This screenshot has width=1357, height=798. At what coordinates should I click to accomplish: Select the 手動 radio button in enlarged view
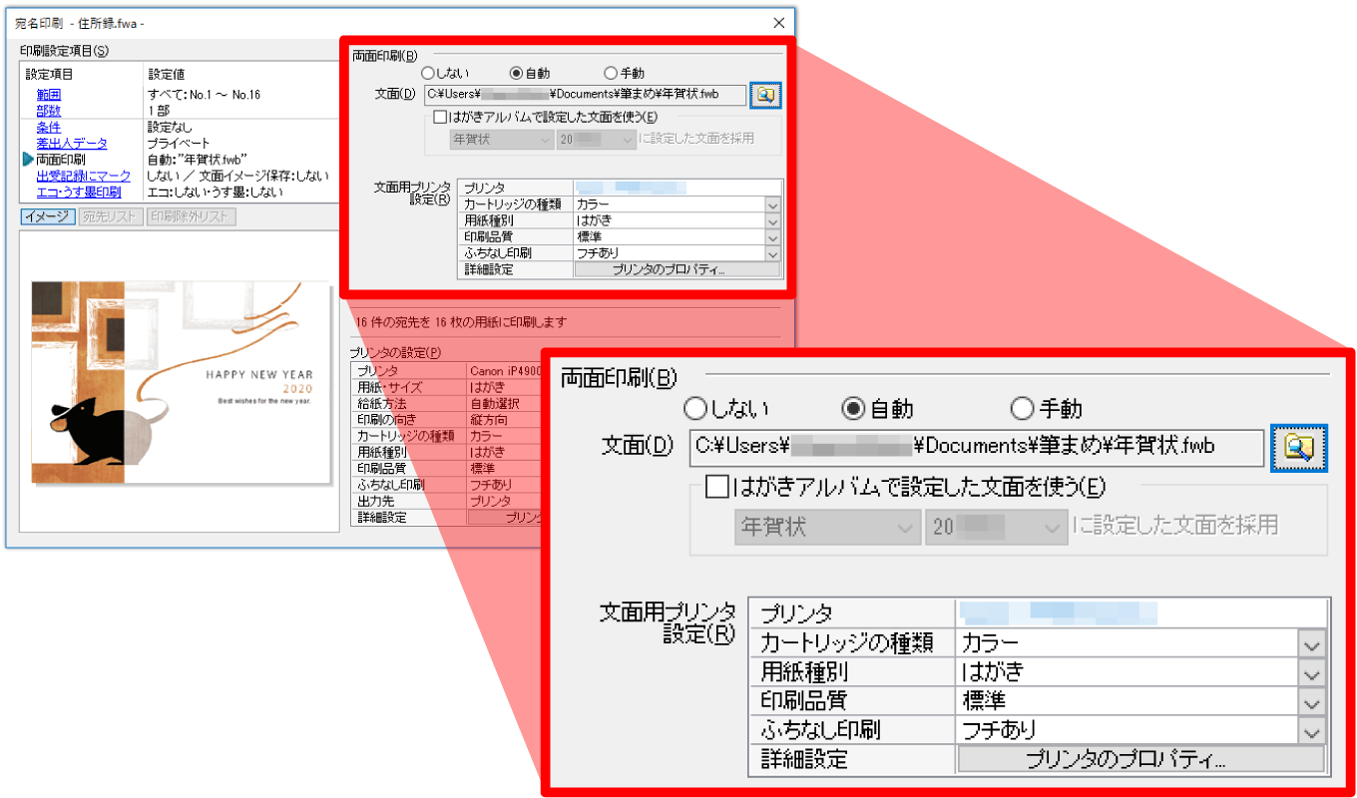[x=1021, y=409]
